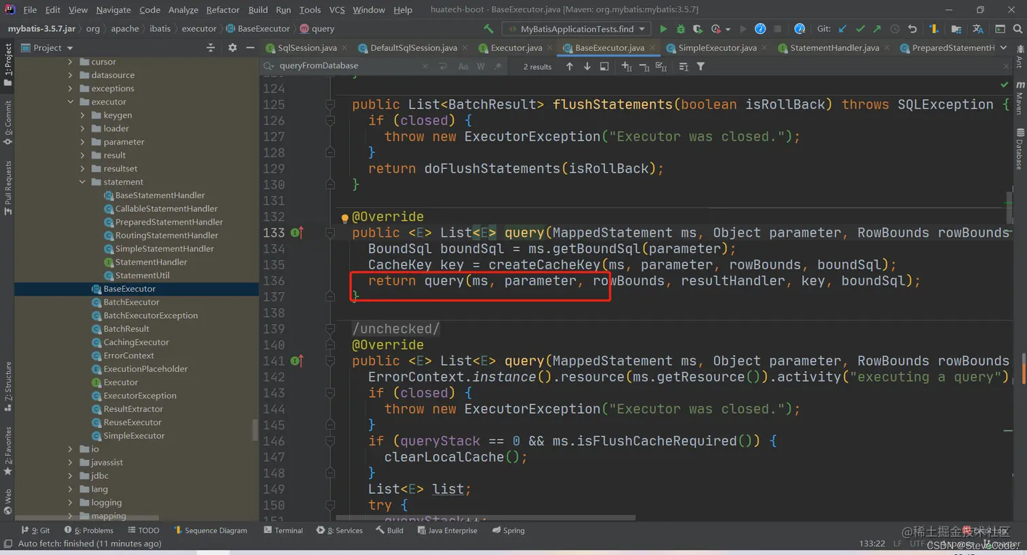Open the Sequence Diagram tool window
Screen dimensions: 1027x555
coord(211,531)
